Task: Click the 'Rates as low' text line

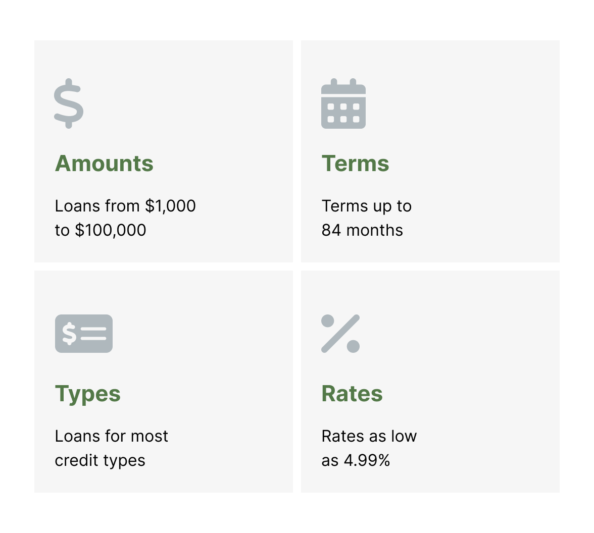Action: (369, 436)
